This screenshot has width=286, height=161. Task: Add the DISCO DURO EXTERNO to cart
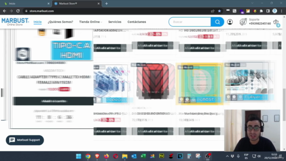155,131
